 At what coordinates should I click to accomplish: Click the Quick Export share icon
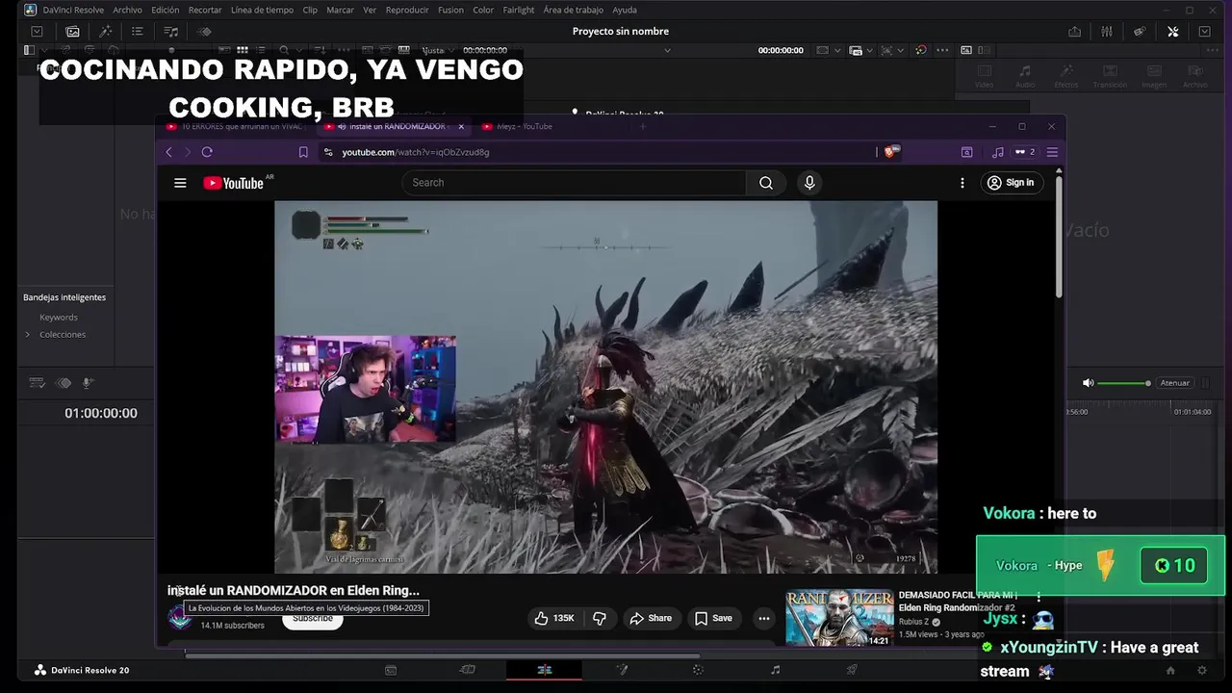point(1074,32)
